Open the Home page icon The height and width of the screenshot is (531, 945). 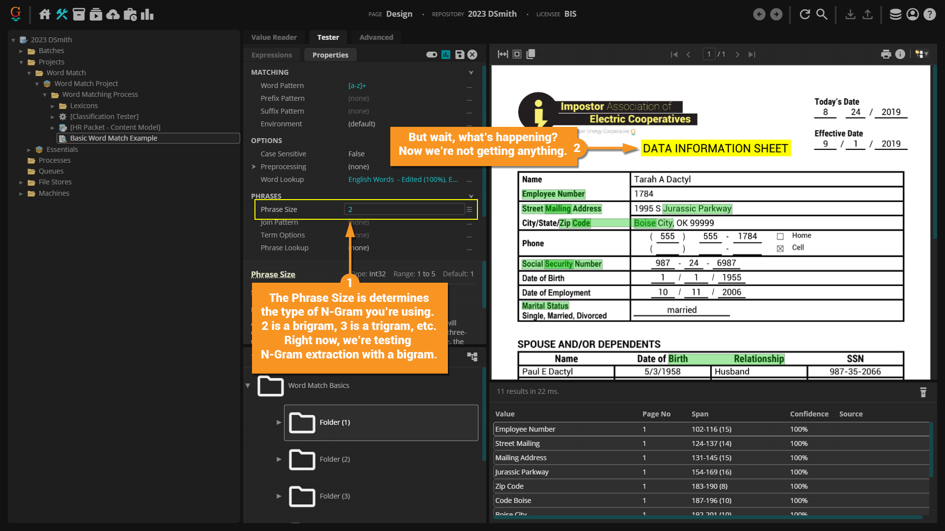[x=45, y=14]
